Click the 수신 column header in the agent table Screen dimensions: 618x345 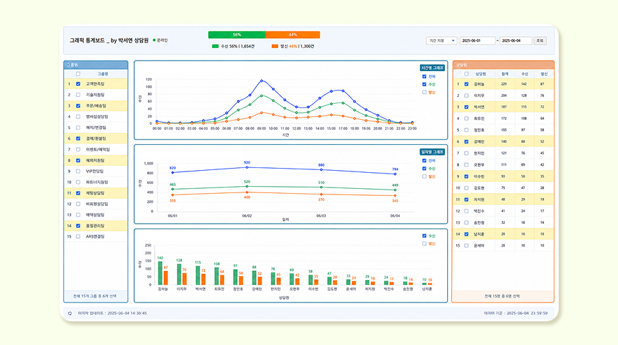tap(525, 74)
